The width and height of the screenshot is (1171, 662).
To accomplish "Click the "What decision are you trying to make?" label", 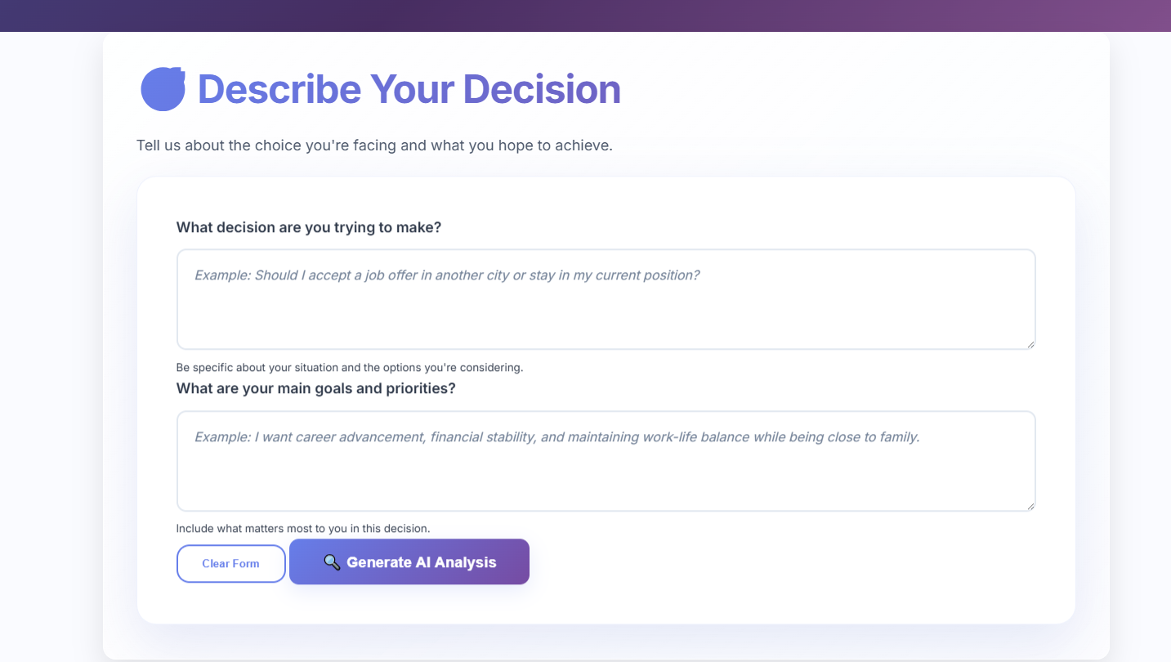I will click(x=309, y=227).
